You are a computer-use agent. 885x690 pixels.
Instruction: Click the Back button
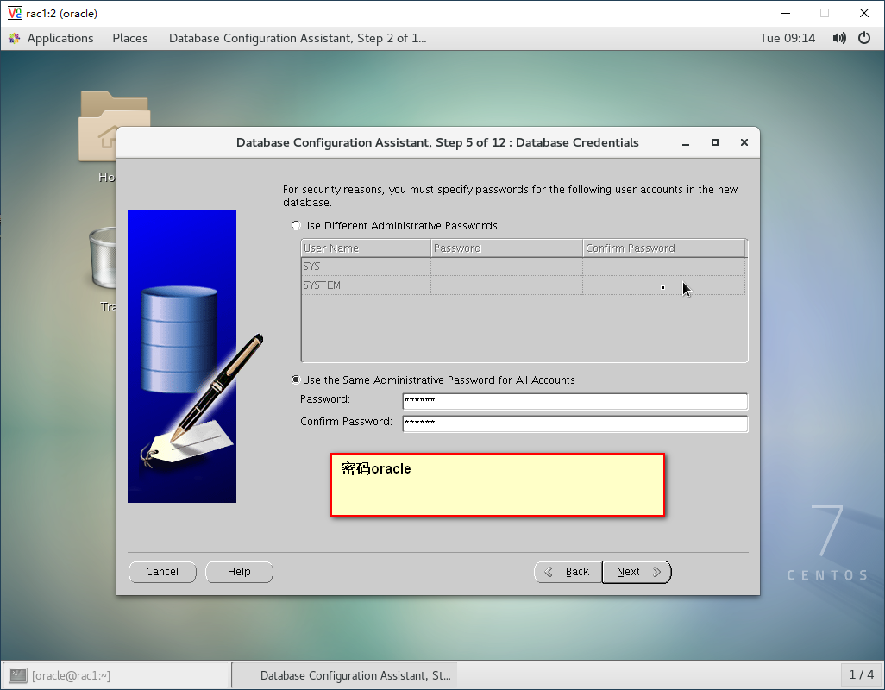568,572
